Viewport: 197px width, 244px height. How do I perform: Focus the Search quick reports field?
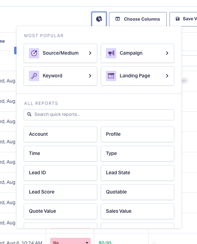(99, 115)
